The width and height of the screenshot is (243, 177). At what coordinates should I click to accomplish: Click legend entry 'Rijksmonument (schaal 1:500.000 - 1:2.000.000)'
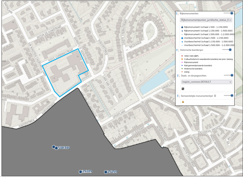tap(209, 34)
